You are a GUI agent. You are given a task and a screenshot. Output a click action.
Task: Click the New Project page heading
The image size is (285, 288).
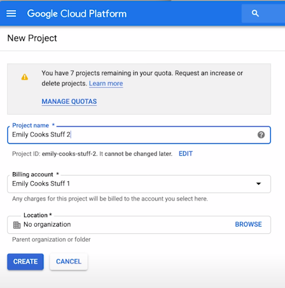[x=32, y=38]
